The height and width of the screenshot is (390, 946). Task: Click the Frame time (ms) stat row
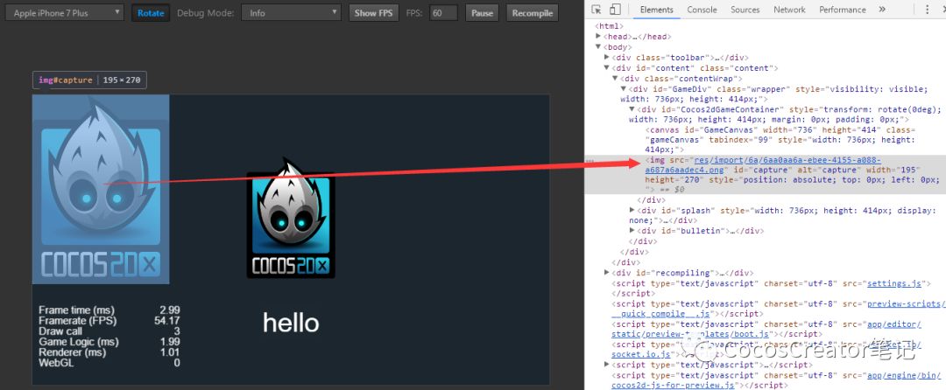point(109,310)
